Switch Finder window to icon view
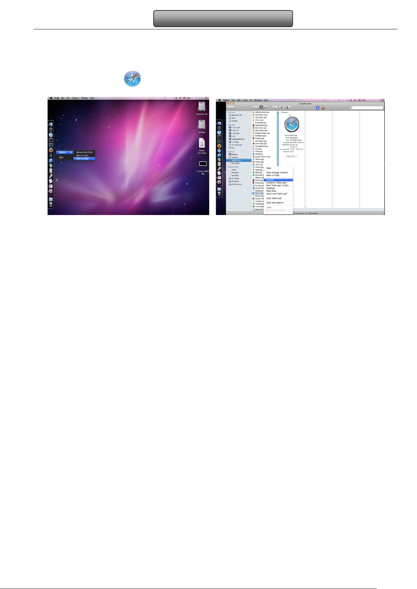The image size is (417, 589). (254, 107)
